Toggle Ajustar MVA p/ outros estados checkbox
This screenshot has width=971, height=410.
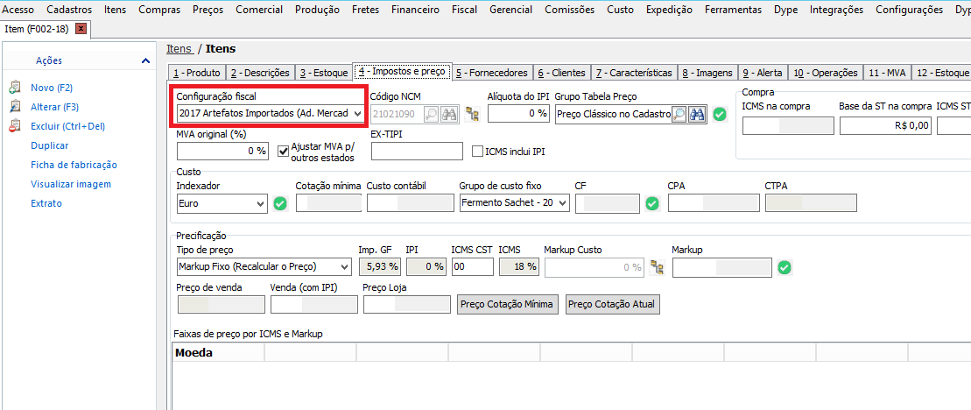[x=284, y=151]
